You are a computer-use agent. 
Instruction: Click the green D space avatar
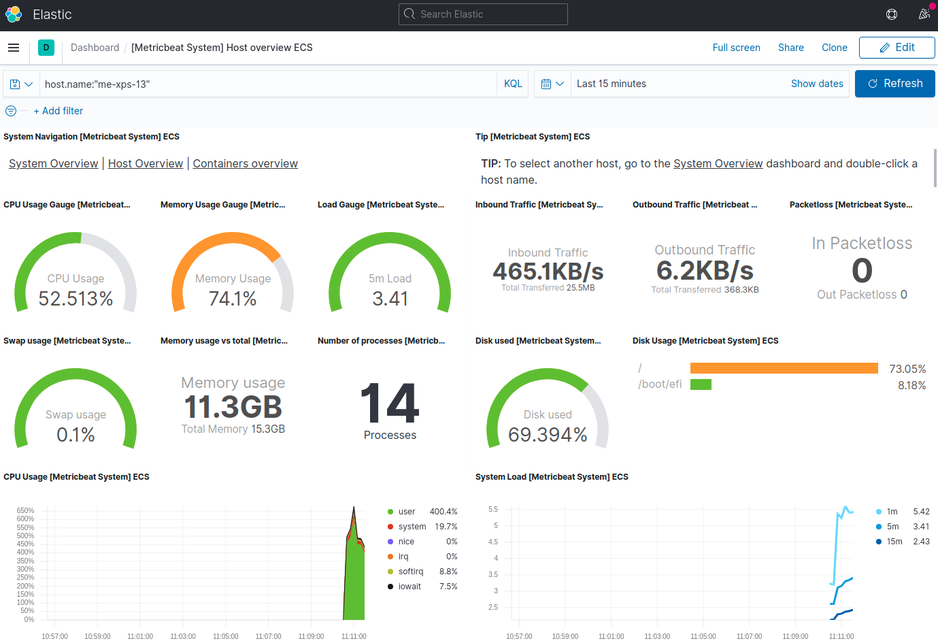[46, 48]
